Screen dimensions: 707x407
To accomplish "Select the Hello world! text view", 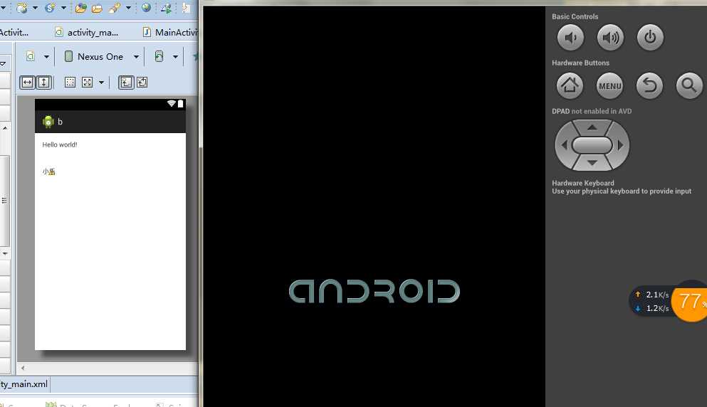I will (x=60, y=144).
